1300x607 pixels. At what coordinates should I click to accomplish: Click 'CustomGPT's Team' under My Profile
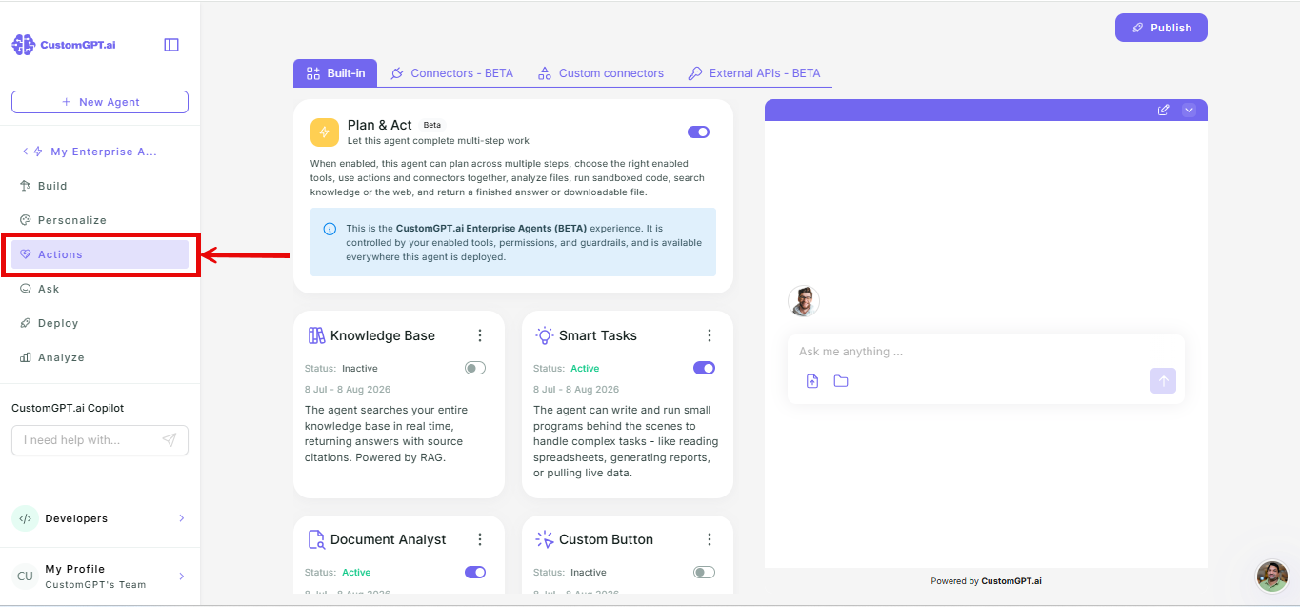(x=95, y=584)
